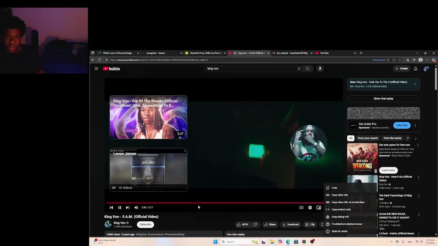Click the Summarize button in address bar

tap(378, 60)
